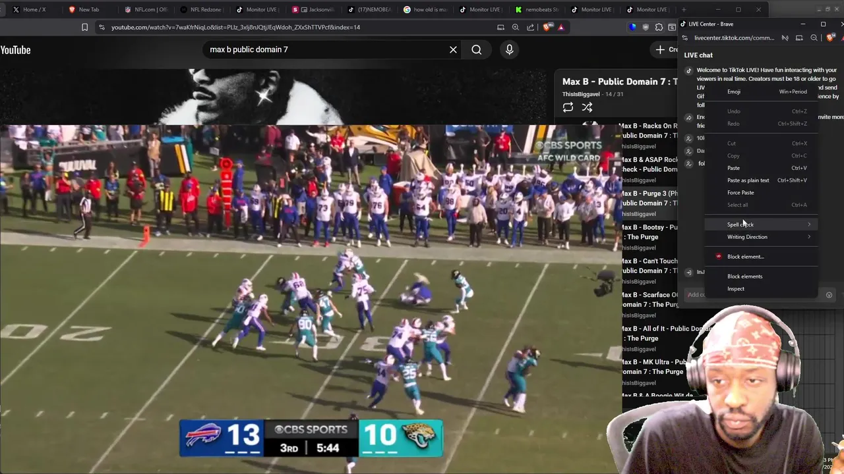Switch to the NFL Redzone tab
Image resolution: width=844 pixels, height=474 pixels.
[x=201, y=9]
